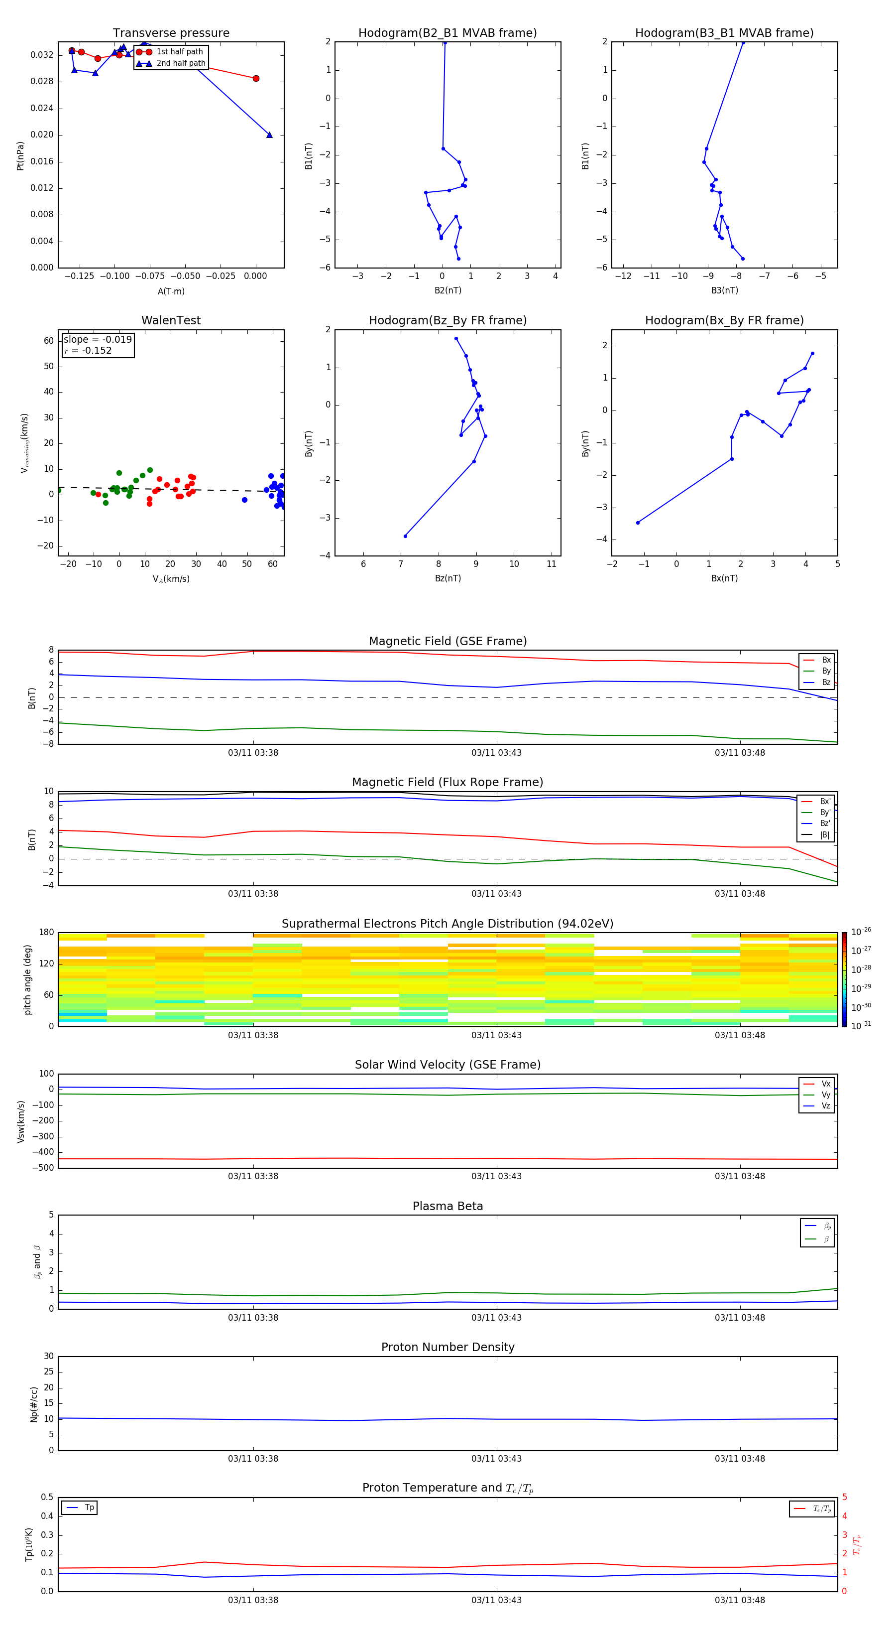Image resolution: width=896 pixels, height=1644 pixels.
Task: Select the "r = -0.152" annotation
Action: click(88, 350)
